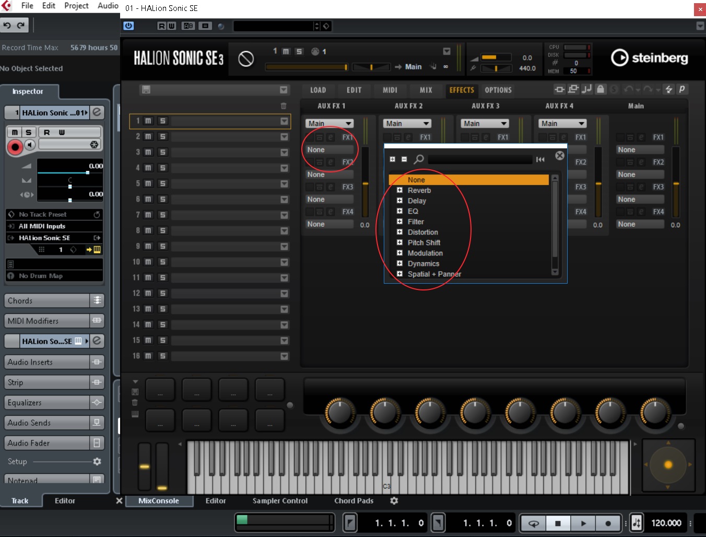The height and width of the screenshot is (537, 706).
Task: Open AUX FX 3 output dropdown
Action: pos(485,124)
